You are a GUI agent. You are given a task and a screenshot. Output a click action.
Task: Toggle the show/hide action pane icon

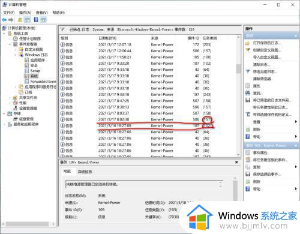click(x=43, y=20)
